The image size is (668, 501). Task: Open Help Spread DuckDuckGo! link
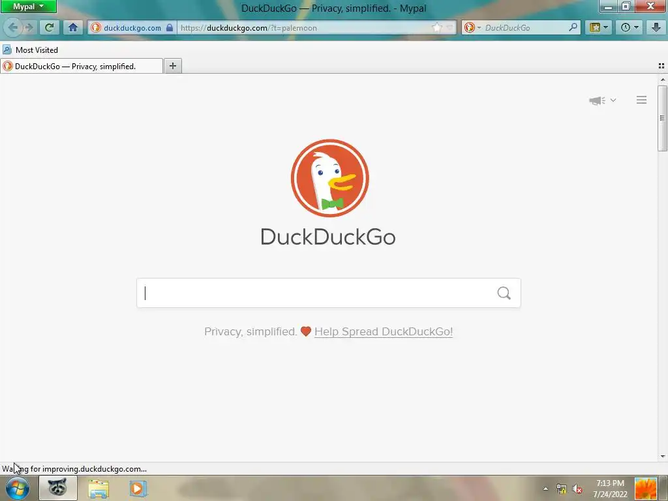(x=384, y=331)
